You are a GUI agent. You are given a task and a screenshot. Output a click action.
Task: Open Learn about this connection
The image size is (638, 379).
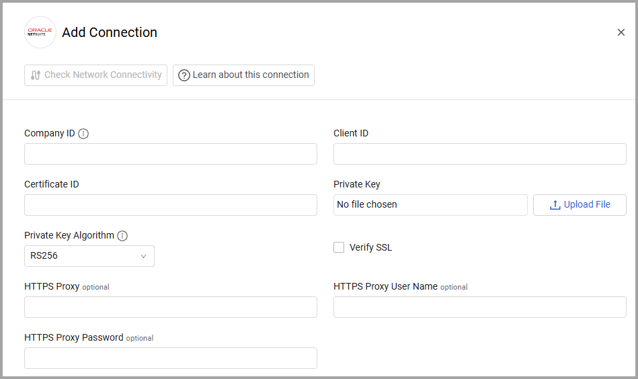tap(243, 75)
